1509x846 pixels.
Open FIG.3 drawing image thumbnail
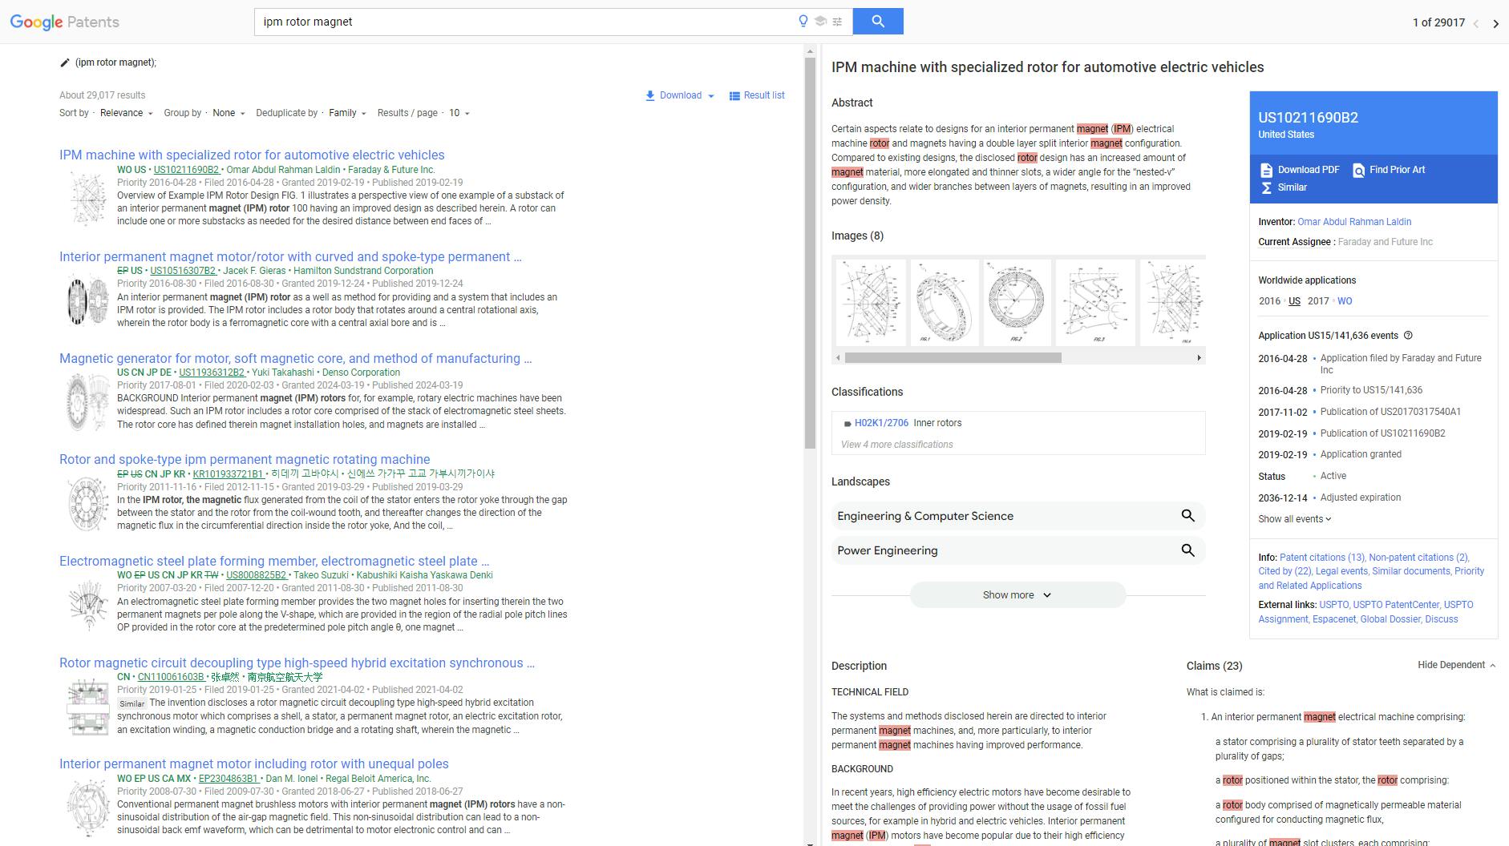[1095, 302]
